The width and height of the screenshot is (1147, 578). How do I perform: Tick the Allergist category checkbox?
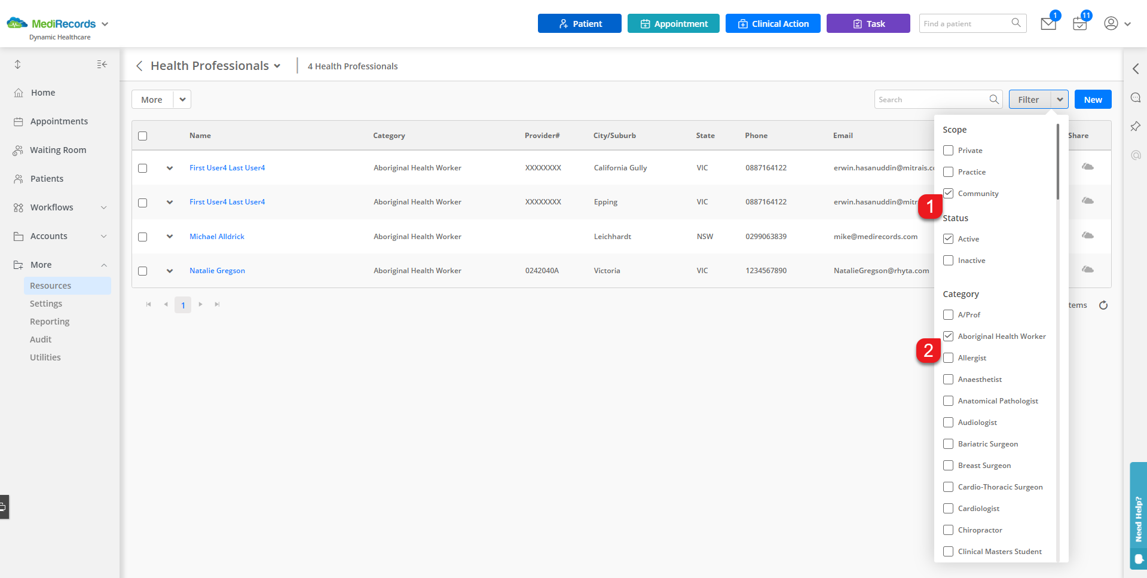click(x=948, y=357)
